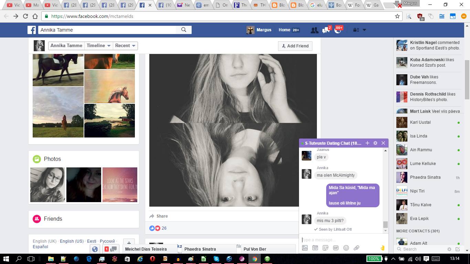Switch language to Русский

pos(107,241)
